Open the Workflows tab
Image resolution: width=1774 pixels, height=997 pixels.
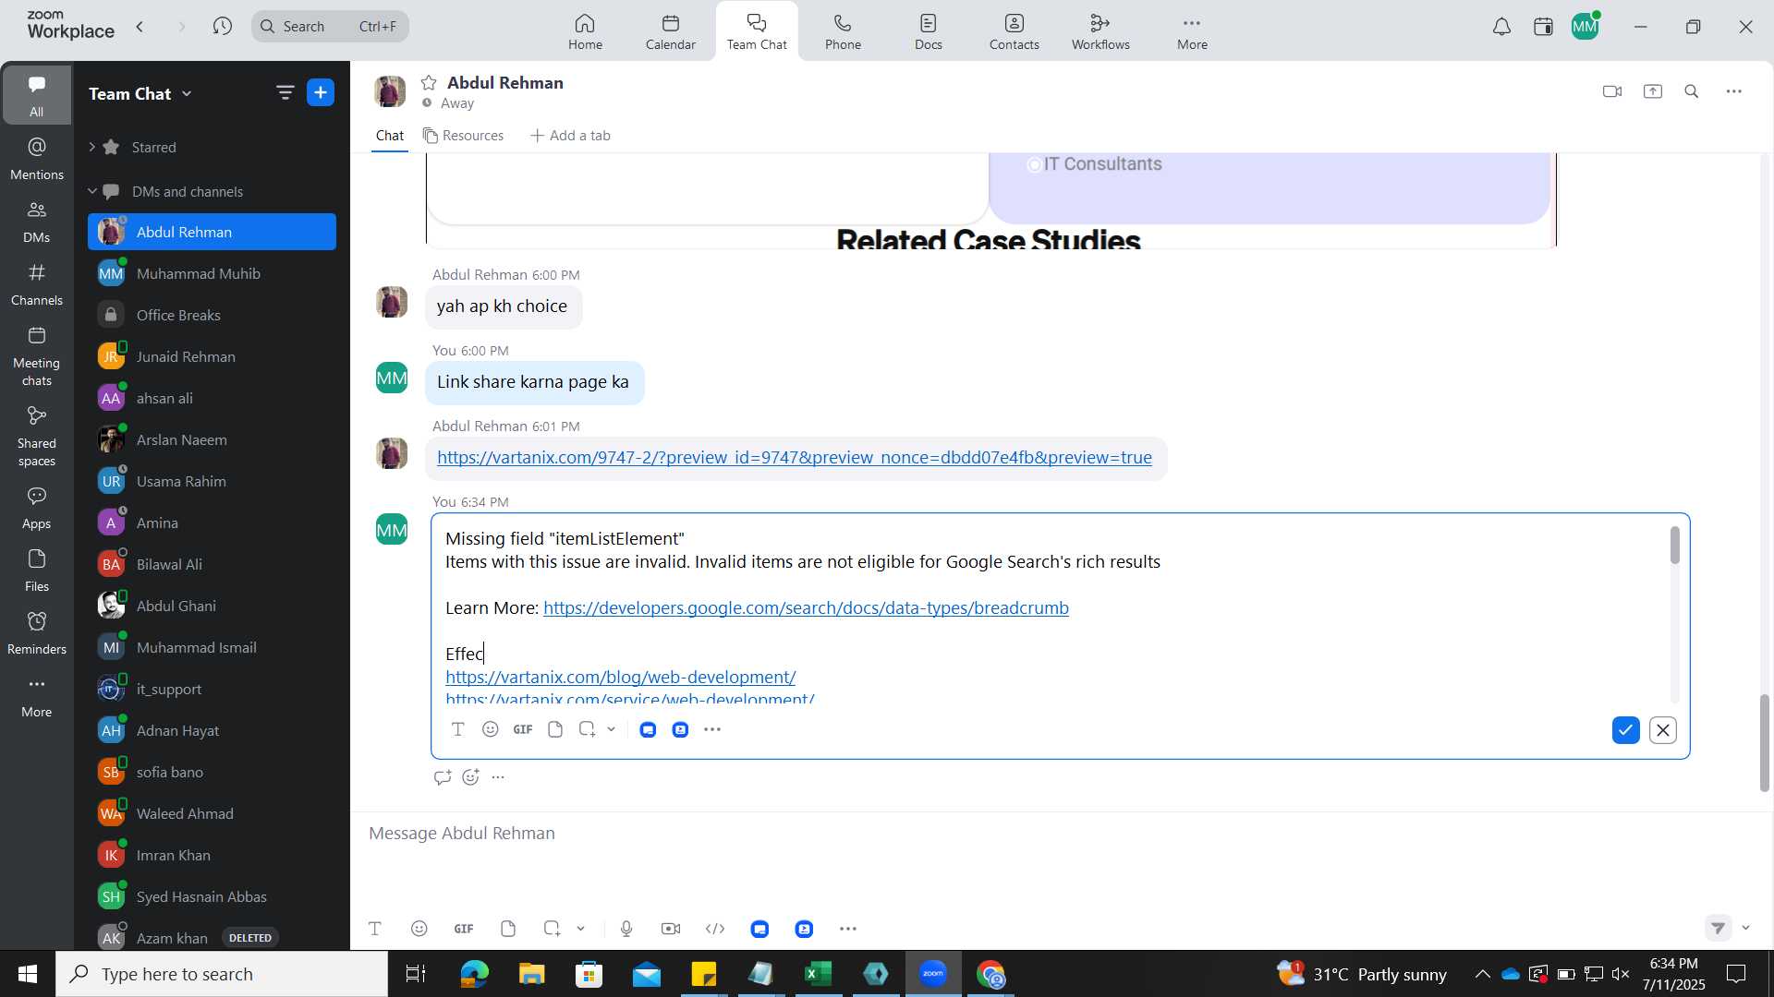tap(1100, 31)
